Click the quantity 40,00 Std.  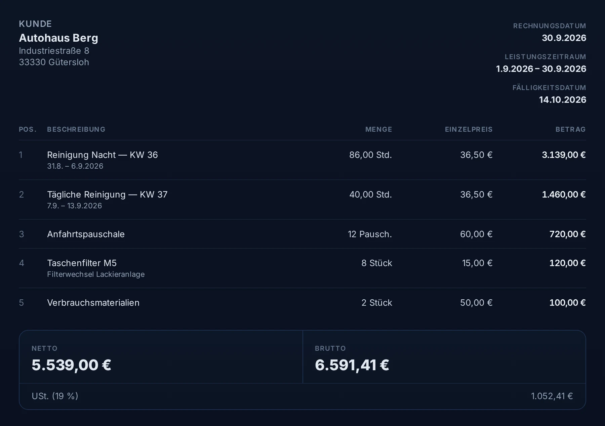point(371,195)
